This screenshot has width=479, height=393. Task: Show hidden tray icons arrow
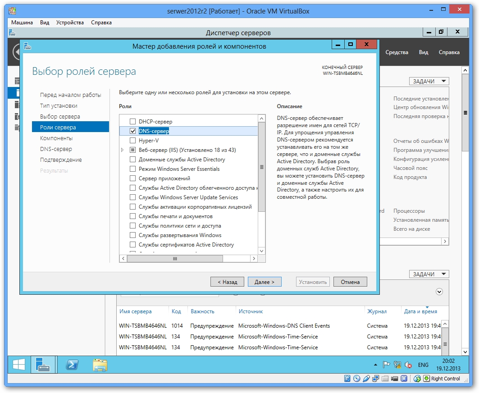coord(375,365)
